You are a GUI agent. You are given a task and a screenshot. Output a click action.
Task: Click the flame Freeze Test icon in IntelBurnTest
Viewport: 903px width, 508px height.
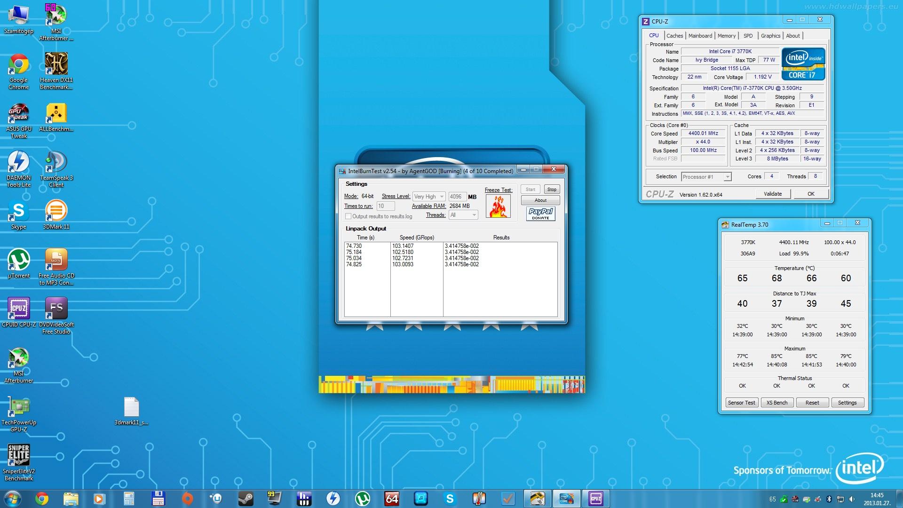coord(498,206)
